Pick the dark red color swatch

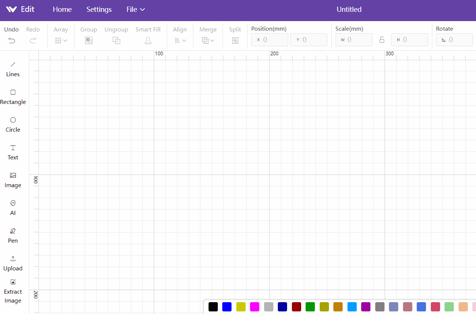(x=296, y=307)
